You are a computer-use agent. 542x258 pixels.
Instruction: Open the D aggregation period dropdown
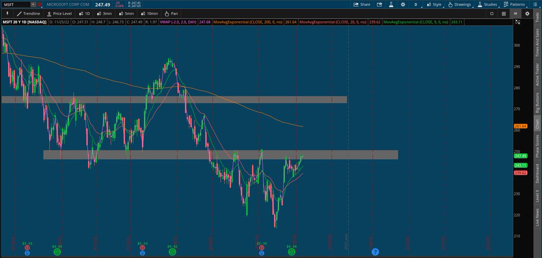416,5
